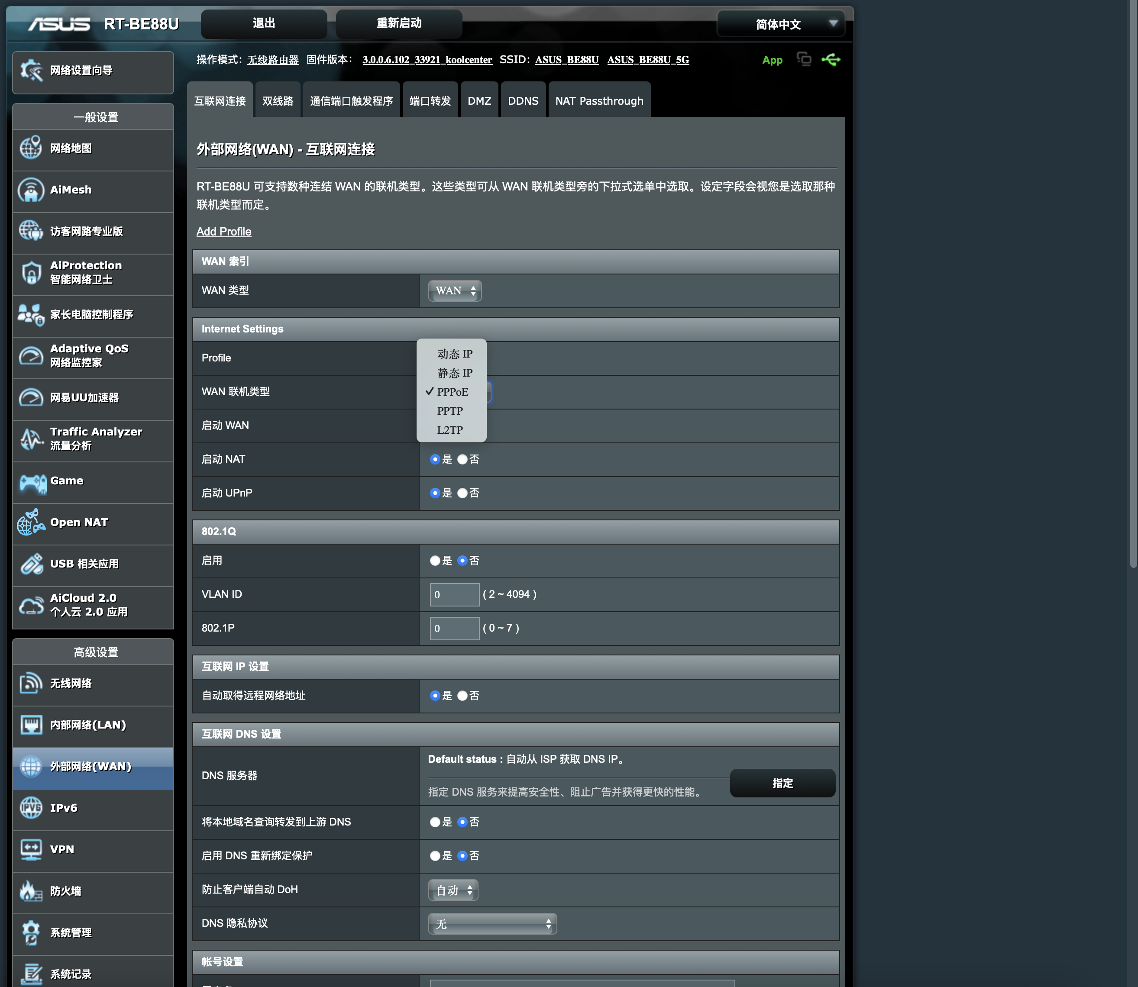Image resolution: width=1138 pixels, height=987 pixels.
Task: Open the network setup wizard icon
Action: [x=31, y=71]
